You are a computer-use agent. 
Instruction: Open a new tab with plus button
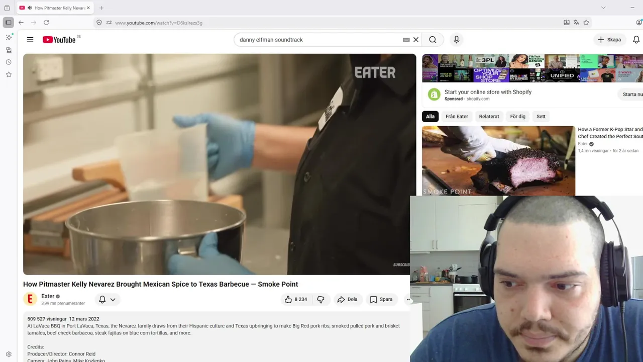point(101,8)
